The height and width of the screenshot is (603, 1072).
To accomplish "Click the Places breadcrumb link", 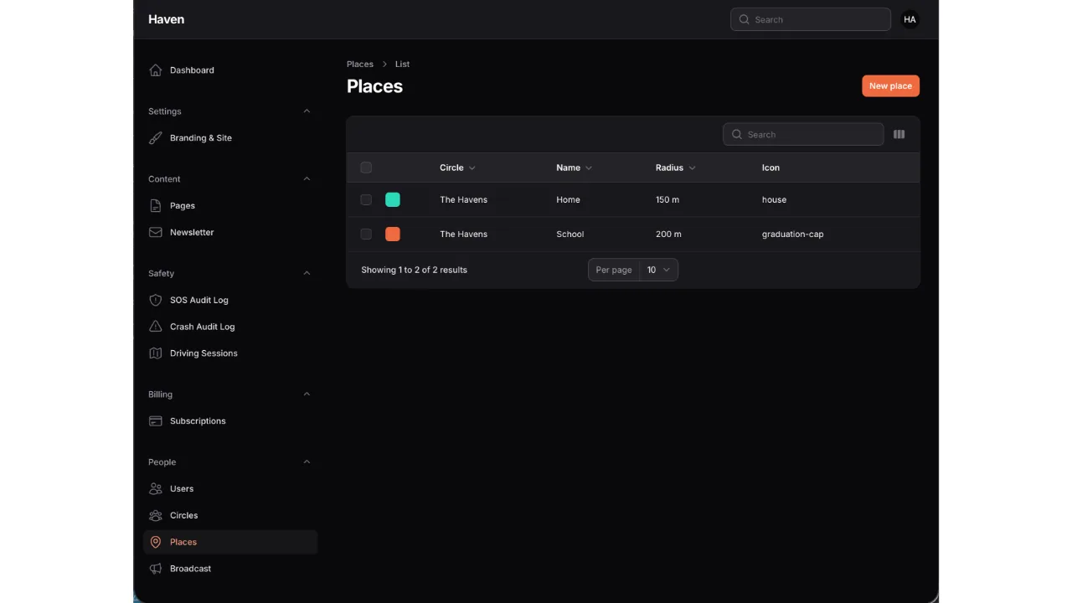I will (x=360, y=64).
